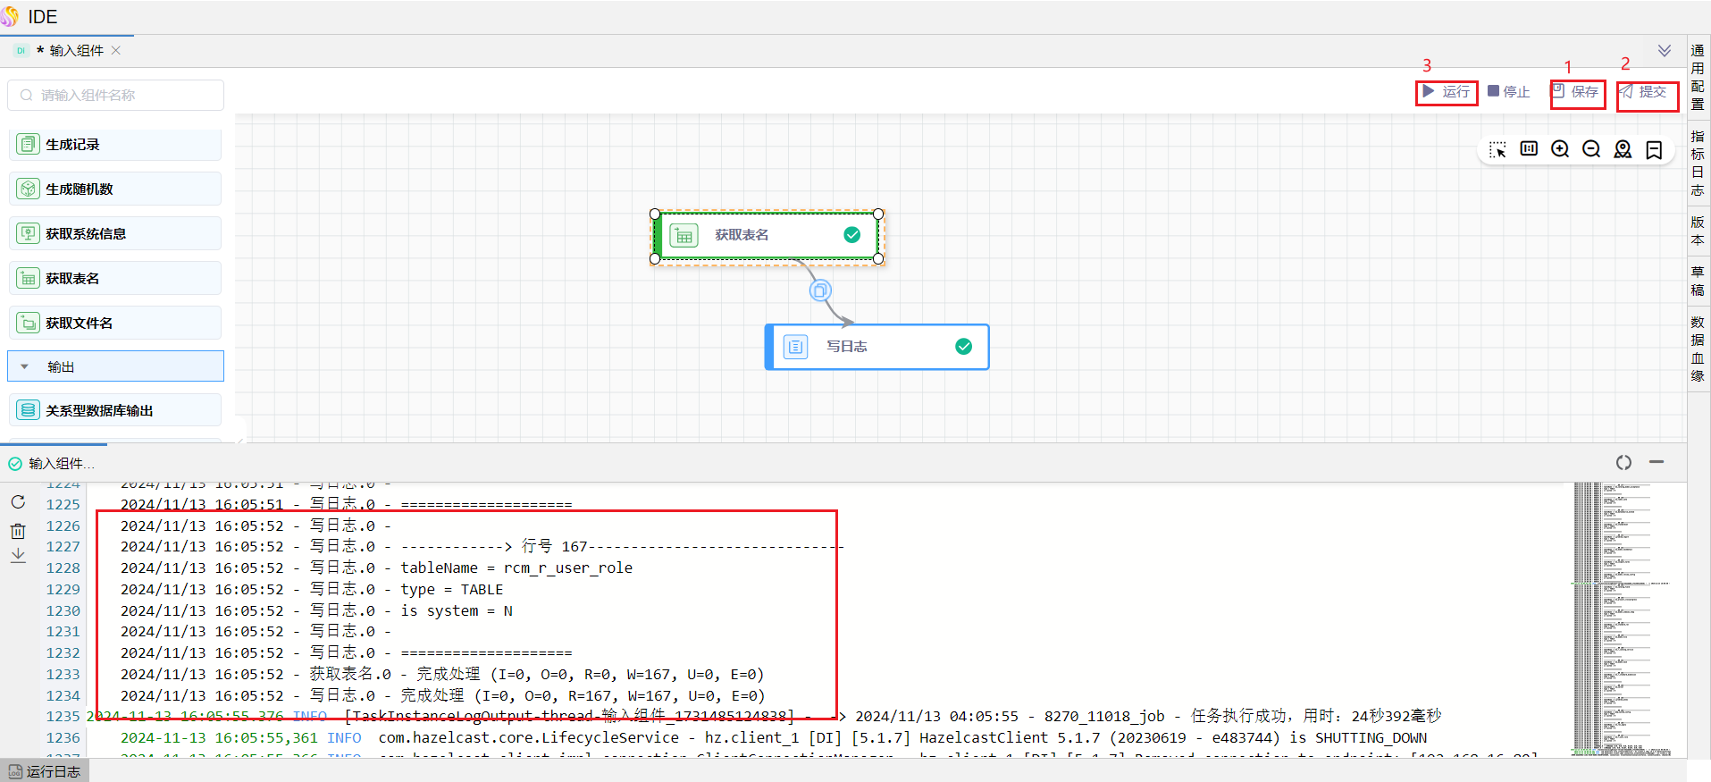The height and width of the screenshot is (782, 1711).
Task: Click the scroll-to-bottom download arrow icon
Action: (18, 556)
